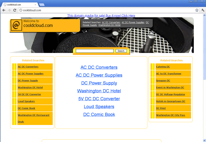Open Washington DC City Pass link
This screenshot has width=206, height=142.
click(170, 115)
